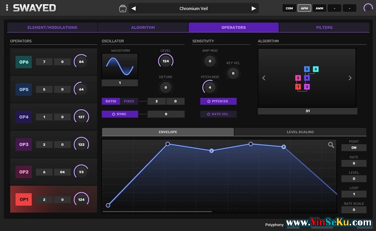Switch to the FILTERS tab
The width and height of the screenshot is (376, 231).
[324, 28]
